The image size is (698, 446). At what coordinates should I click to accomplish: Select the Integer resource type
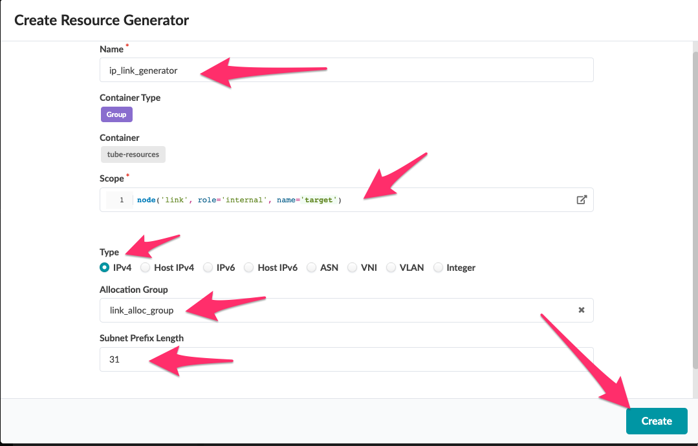click(438, 267)
